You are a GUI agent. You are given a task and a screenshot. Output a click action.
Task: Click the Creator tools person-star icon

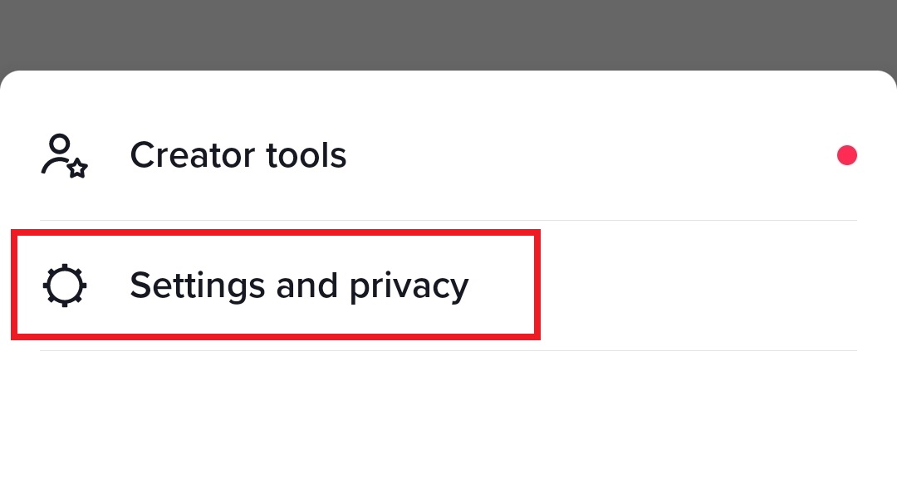pos(64,155)
